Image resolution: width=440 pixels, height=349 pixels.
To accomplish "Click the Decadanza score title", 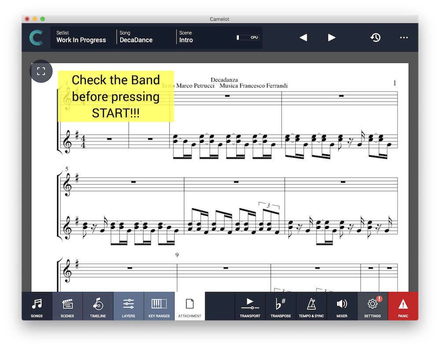I will 224,80.
